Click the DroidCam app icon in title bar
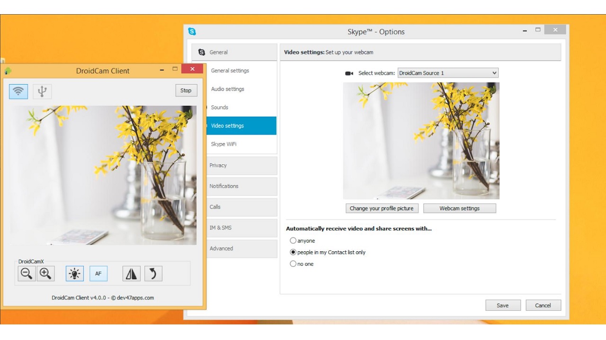606x340 pixels. click(x=8, y=71)
